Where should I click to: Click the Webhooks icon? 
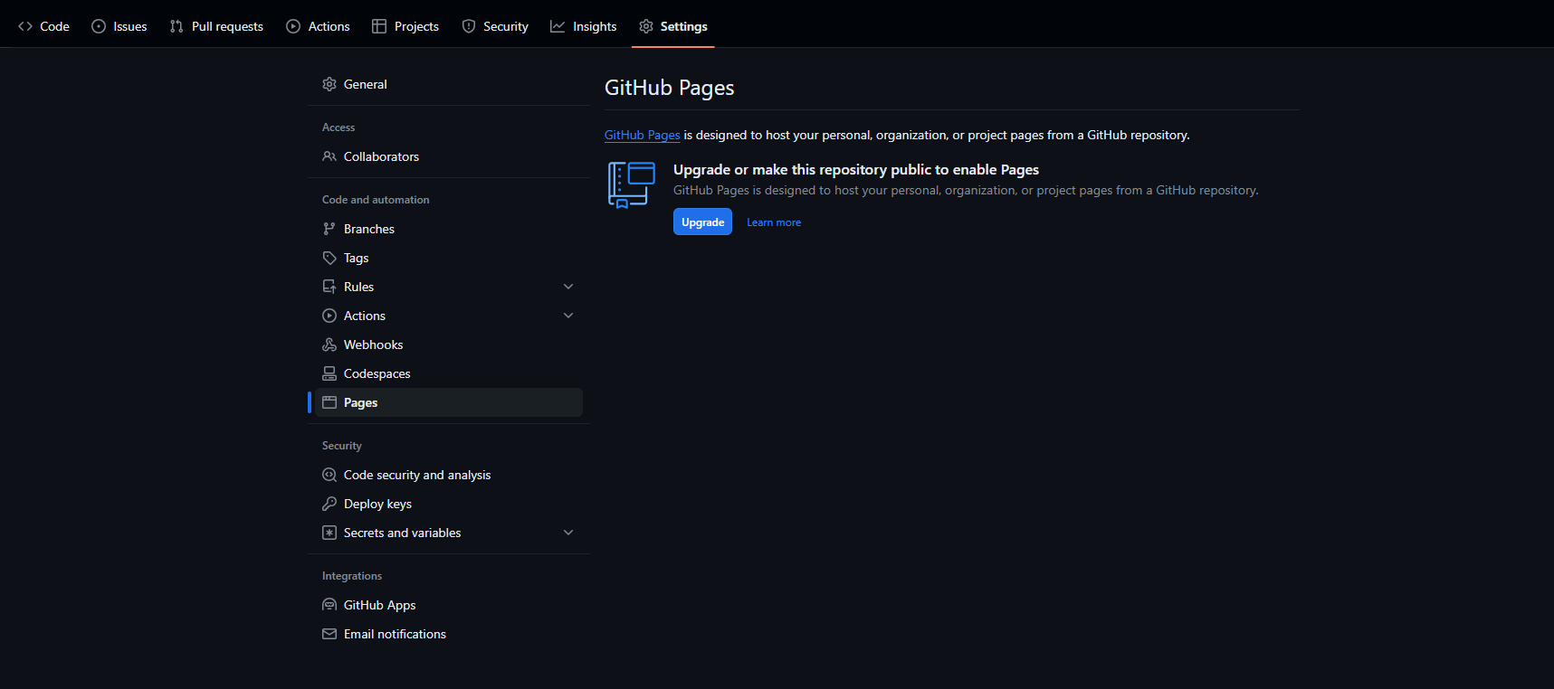[329, 344]
